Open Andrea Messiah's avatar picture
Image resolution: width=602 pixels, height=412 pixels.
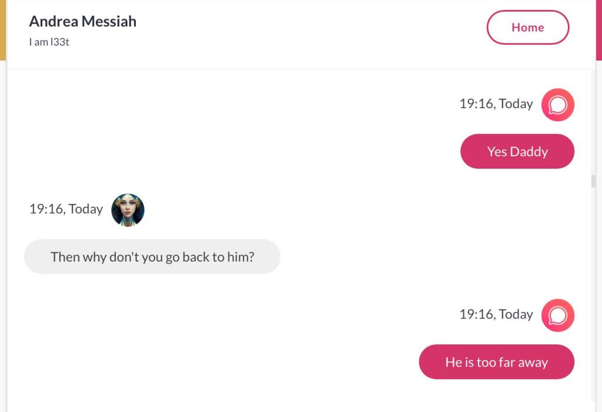click(x=128, y=210)
